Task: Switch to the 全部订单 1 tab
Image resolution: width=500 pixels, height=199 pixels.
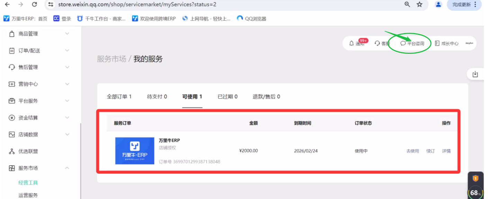Action: [119, 97]
